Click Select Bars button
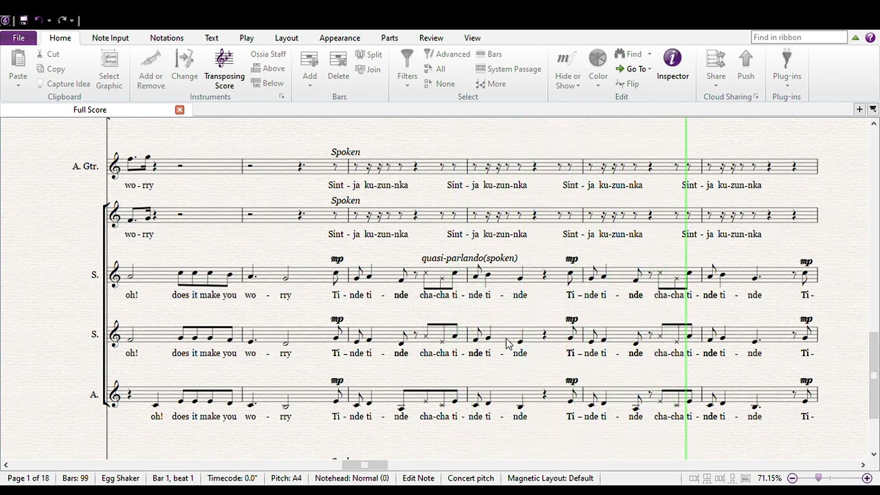The image size is (880, 495). tap(489, 54)
